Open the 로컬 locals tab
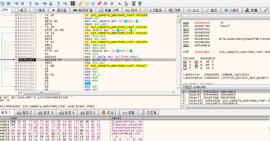 pyautogui.click(x=129, y=113)
